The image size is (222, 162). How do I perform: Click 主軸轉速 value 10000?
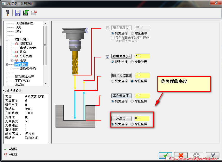pyautogui.click(x=29, y=113)
